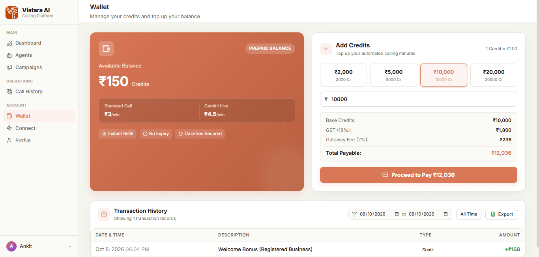This screenshot has height=257, width=539.
Task: Click the Welcome Bonus (Registered Business) row
Action: click(308, 249)
